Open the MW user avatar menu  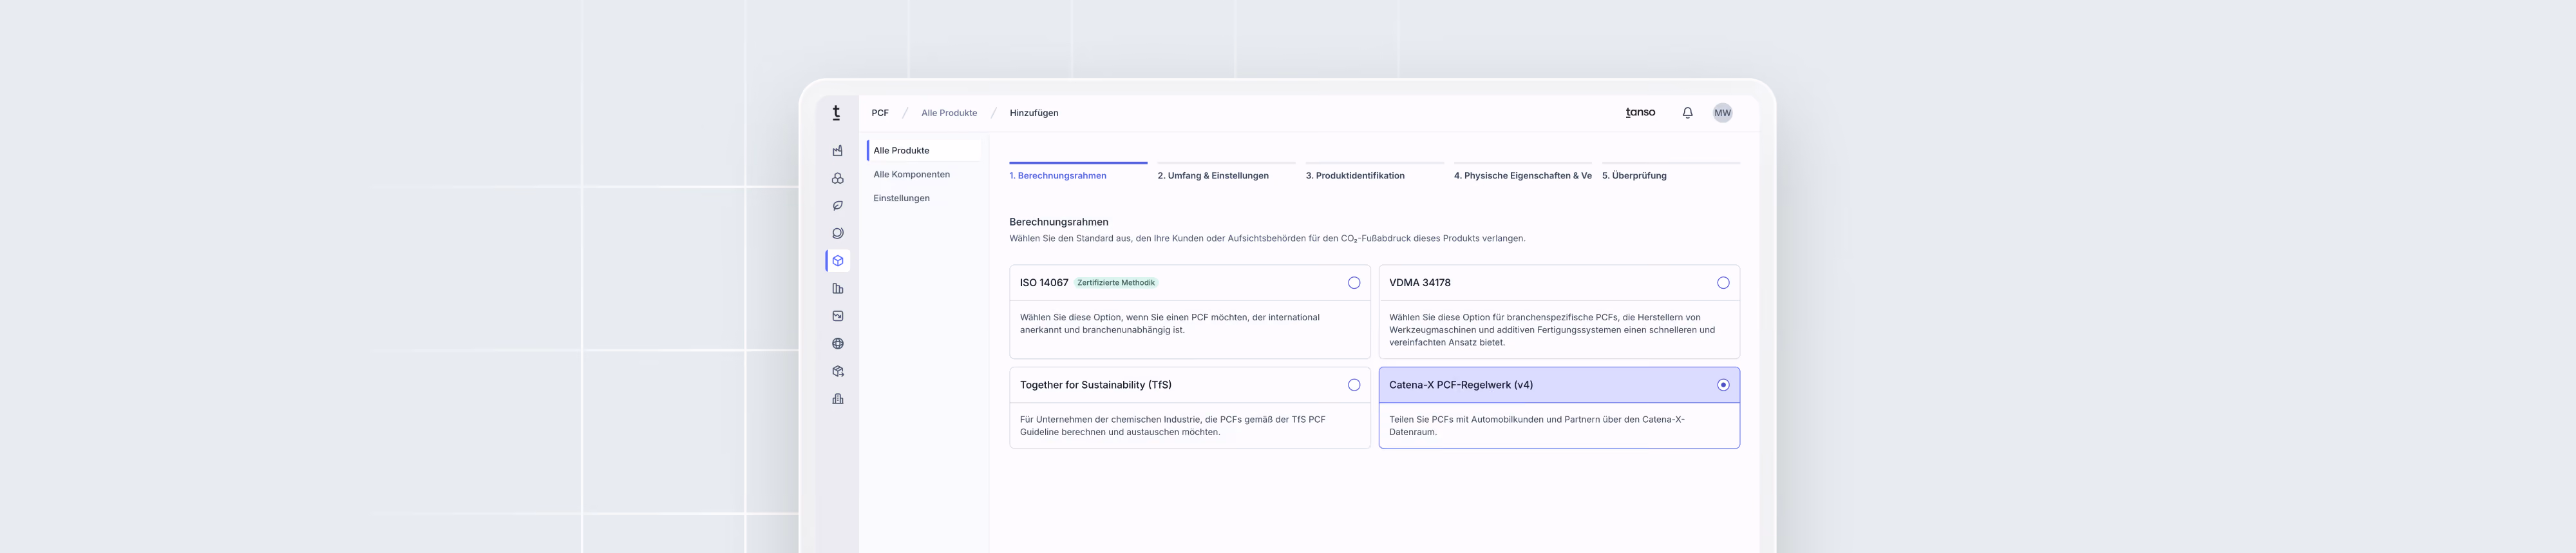(1722, 113)
